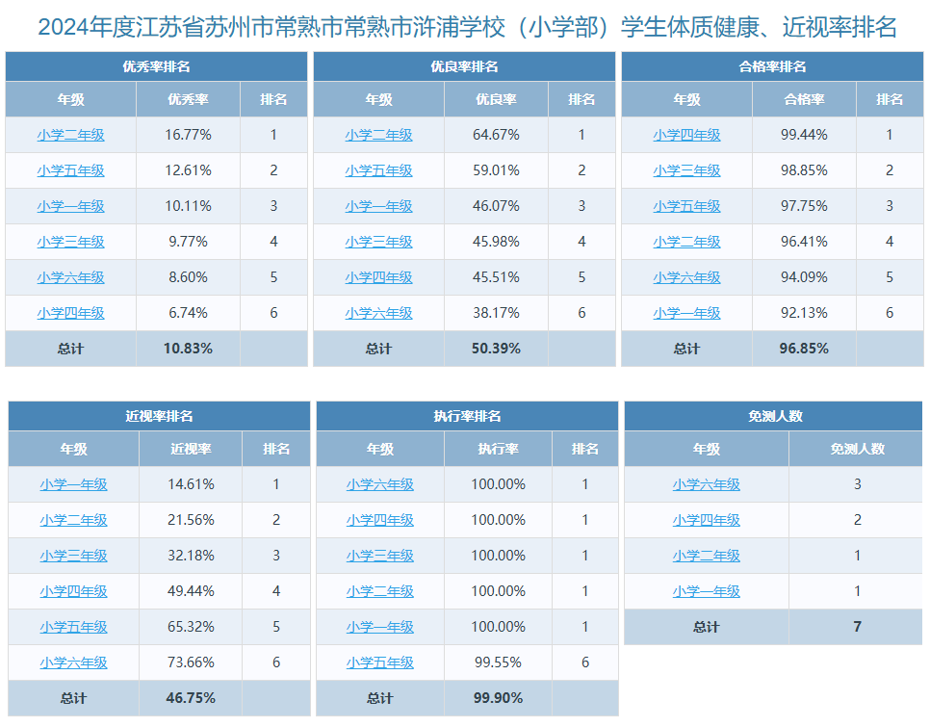Select 小学四年级 link under 合格率排名
This screenshot has width=930, height=727.
pos(686,135)
